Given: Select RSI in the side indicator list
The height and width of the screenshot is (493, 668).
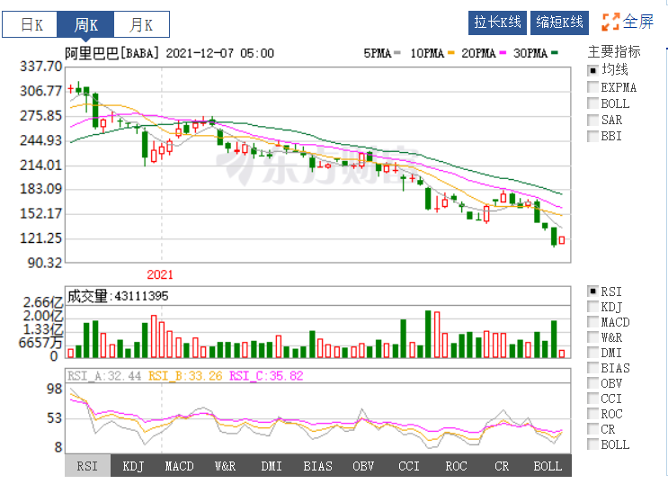Looking at the screenshot, I should [592, 291].
